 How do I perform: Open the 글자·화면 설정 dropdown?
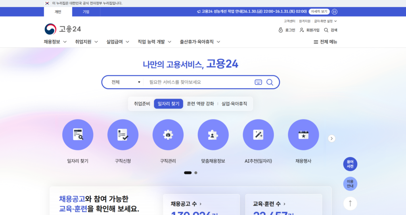pyautogui.click(x=325, y=21)
